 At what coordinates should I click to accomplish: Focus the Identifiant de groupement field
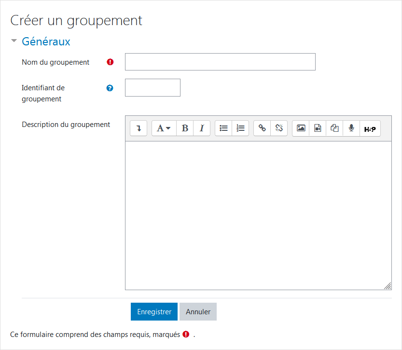coord(152,88)
